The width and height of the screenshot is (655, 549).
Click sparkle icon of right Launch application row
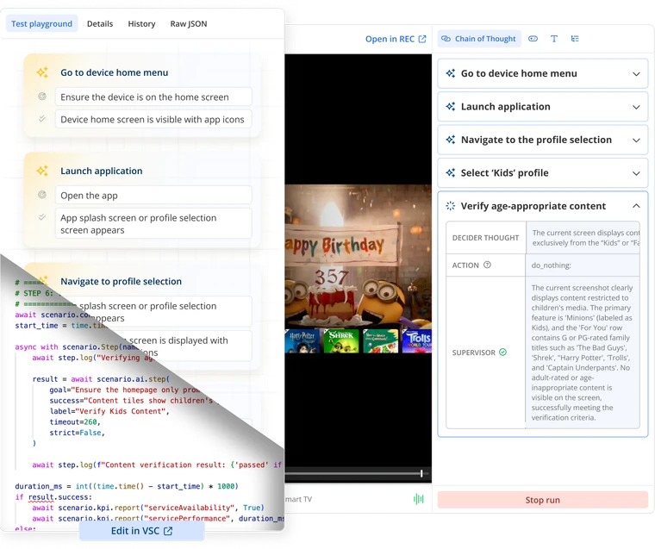[x=450, y=107]
